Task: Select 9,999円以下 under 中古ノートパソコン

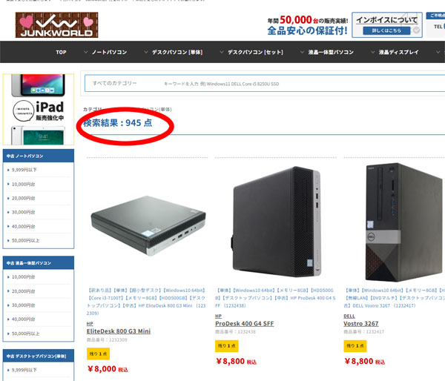Action: 24,170
